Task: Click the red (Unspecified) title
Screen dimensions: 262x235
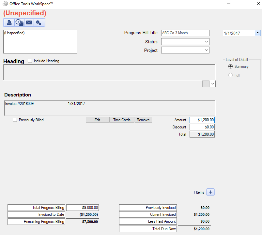Action: [x=25, y=13]
